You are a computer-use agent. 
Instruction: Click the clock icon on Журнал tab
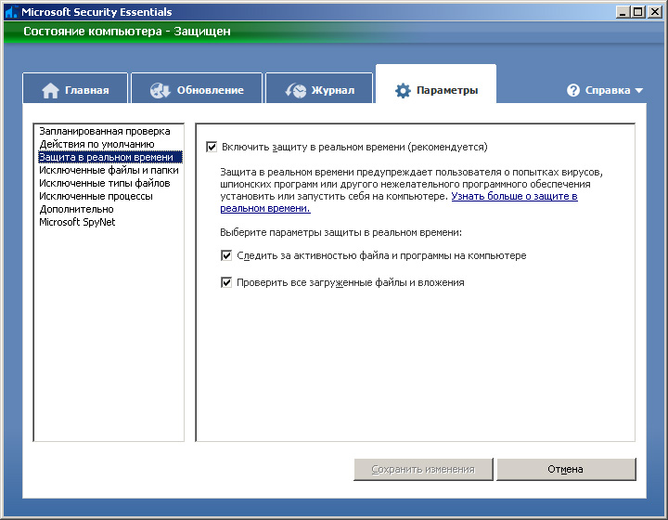coord(296,90)
